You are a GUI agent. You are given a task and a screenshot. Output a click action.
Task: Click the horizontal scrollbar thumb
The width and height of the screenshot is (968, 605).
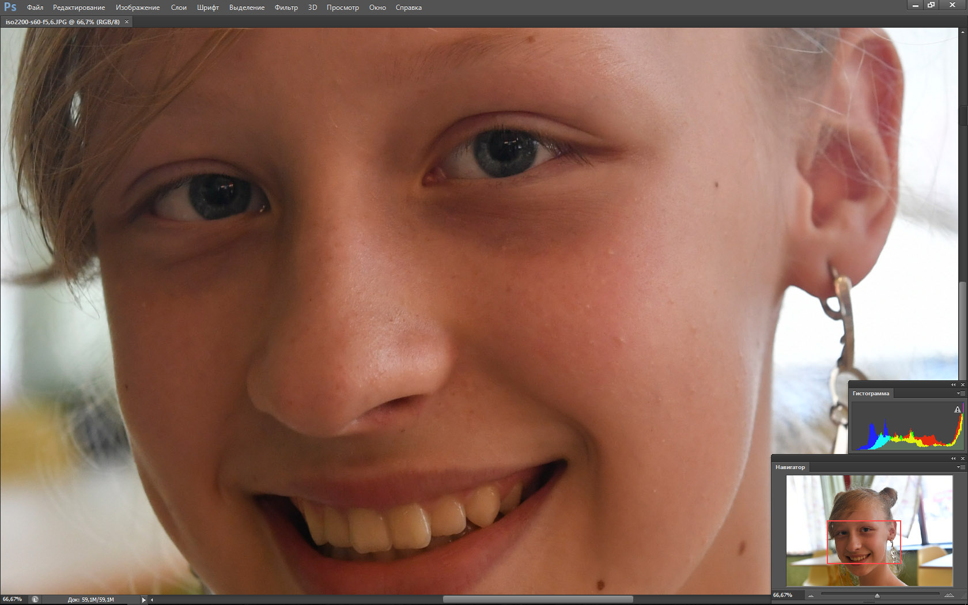click(538, 600)
